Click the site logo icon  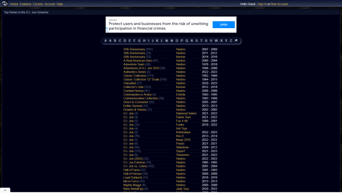click(5, 4)
